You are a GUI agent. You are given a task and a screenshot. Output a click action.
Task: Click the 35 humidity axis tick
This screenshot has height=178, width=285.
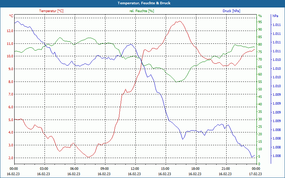(260, 112)
